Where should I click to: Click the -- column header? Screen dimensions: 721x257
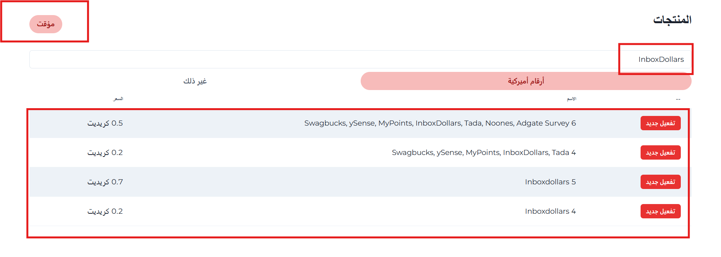pos(678,99)
